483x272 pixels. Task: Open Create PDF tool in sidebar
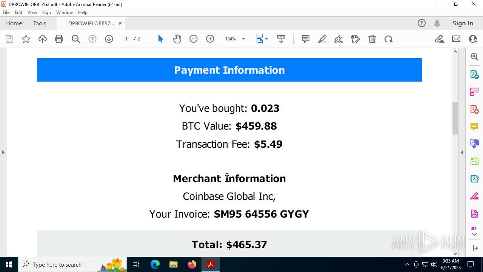coord(474,109)
